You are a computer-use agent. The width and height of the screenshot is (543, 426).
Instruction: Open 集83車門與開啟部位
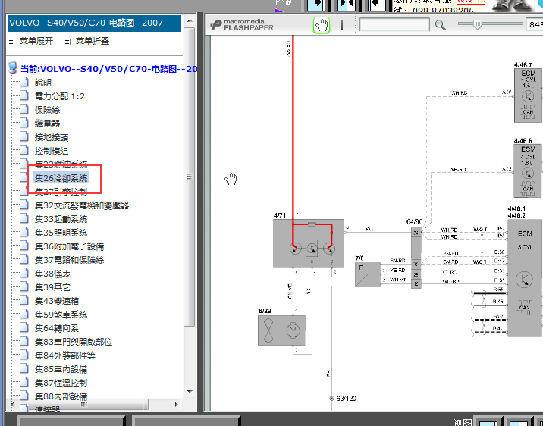click(x=74, y=342)
